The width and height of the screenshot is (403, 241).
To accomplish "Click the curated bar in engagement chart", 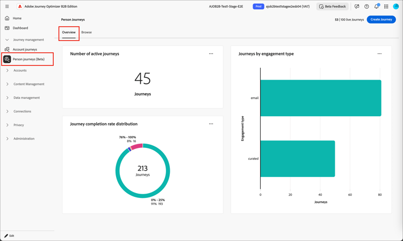I will coord(298,159).
